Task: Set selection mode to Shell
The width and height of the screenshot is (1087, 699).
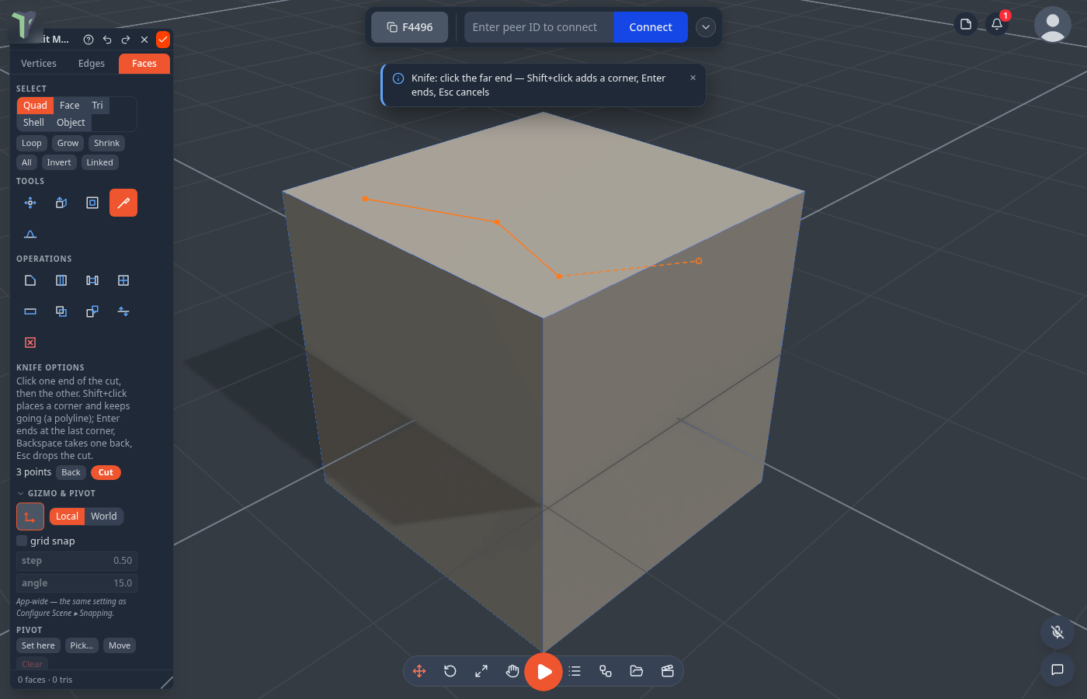Action: (x=33, y=123)
